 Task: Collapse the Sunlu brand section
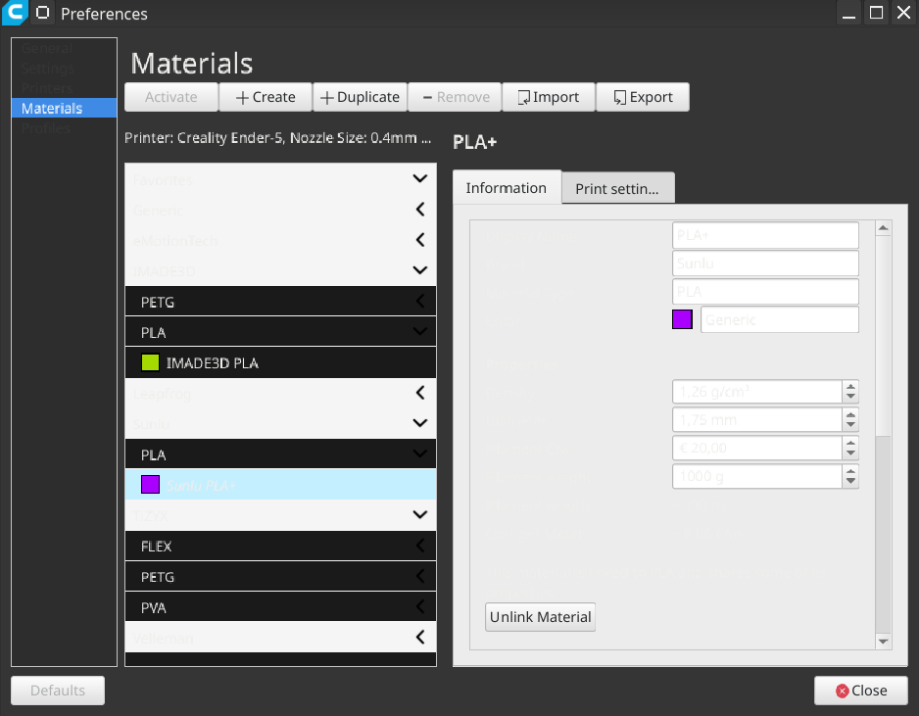[419, 423]
